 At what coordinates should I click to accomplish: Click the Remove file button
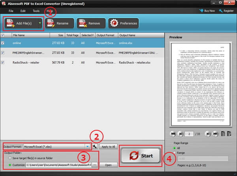(x=91, y=24)
